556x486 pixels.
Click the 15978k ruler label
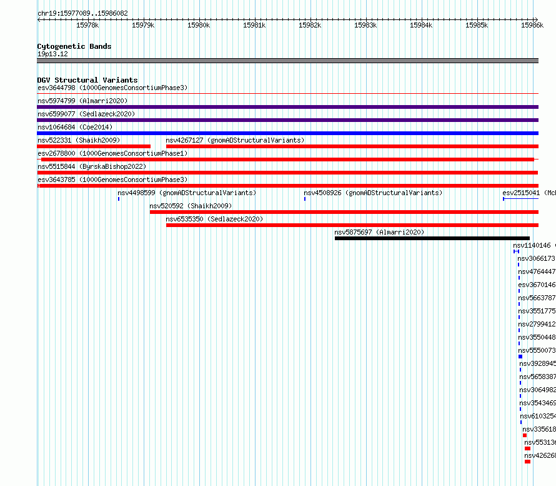point(87,25)
